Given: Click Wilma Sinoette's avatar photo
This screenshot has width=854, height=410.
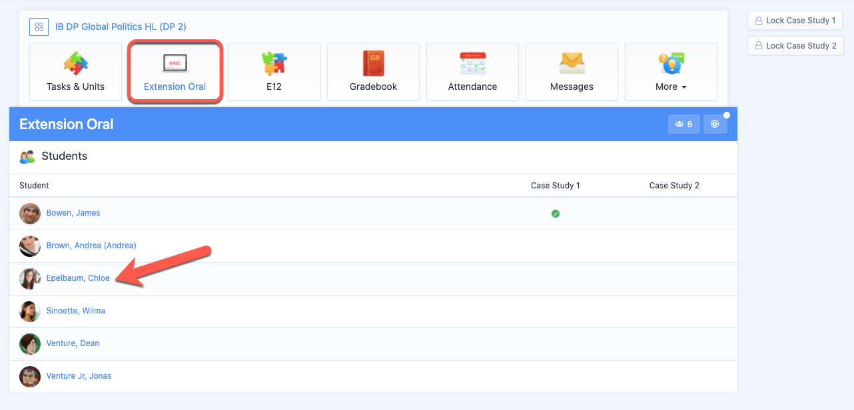Looking at the screenshot, I should point(30,311).
